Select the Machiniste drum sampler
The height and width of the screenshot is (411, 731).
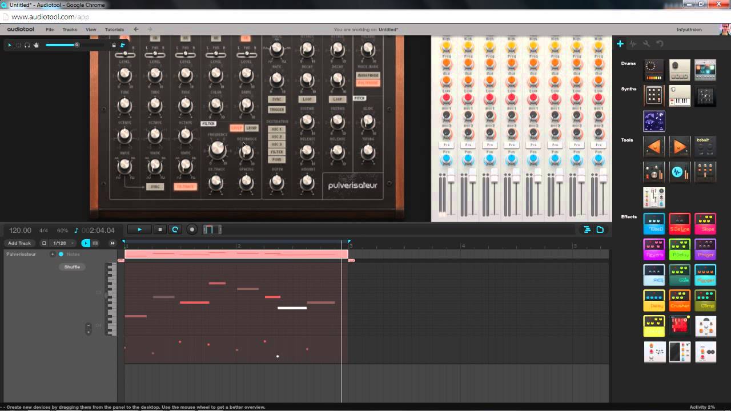pos(705,70)
